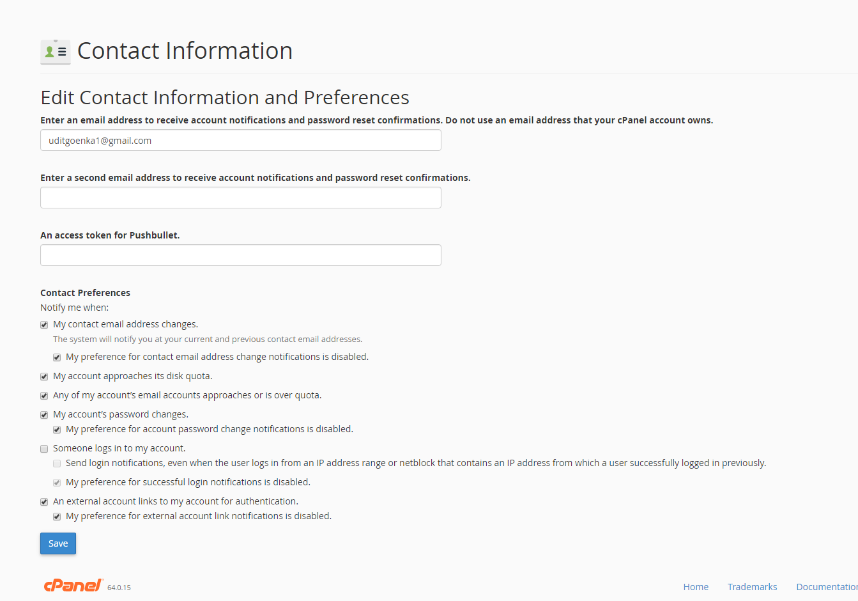Viewport: 858px width, 601px height.
Task: Open the Home footer link
Action: pyautogui.click(x=696, y=587)
